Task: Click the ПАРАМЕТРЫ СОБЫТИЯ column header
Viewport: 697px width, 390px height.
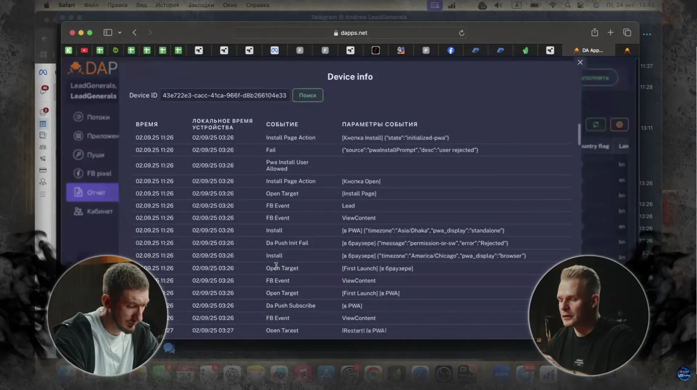Action: click(380, 124)
